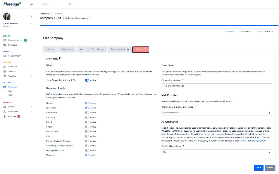Expand the Profiles chevron

click(x=32, y=107)
